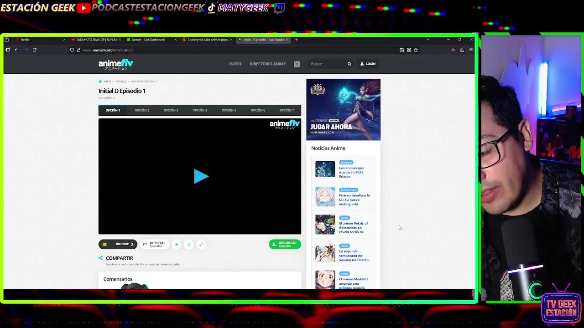Select server Opción 3
The width and height of the screenshot is (584, 328).
[x=171, y=110]
